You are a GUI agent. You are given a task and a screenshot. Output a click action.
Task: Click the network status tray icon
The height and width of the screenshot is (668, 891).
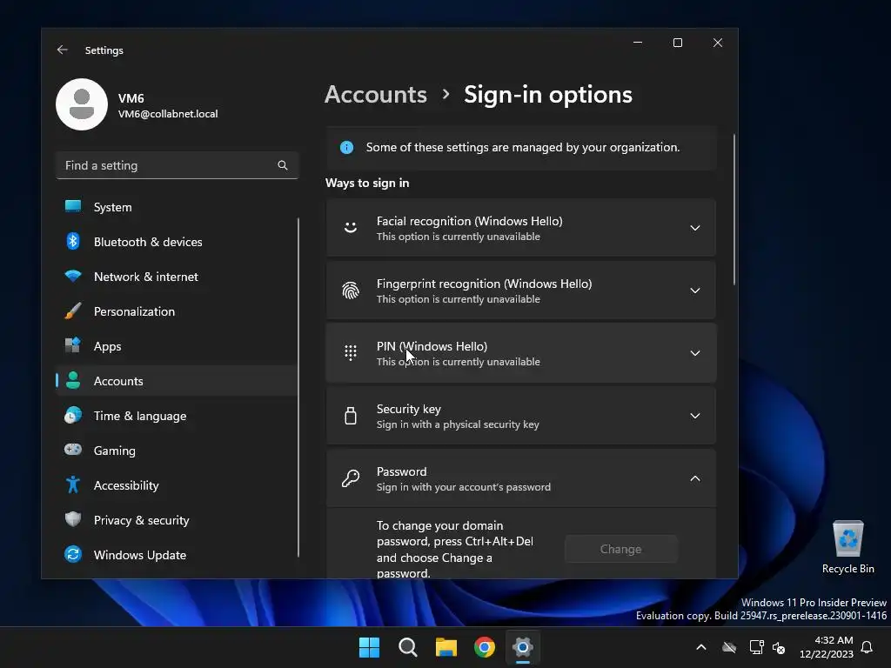[x=756, y=647]
